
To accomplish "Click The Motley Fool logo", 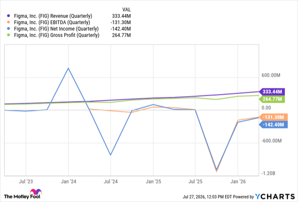I will coord(23,194).
